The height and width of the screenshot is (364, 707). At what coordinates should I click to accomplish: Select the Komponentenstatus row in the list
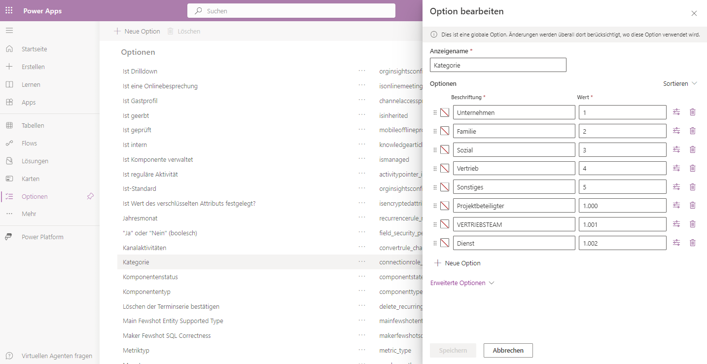(x=150, y=277)
